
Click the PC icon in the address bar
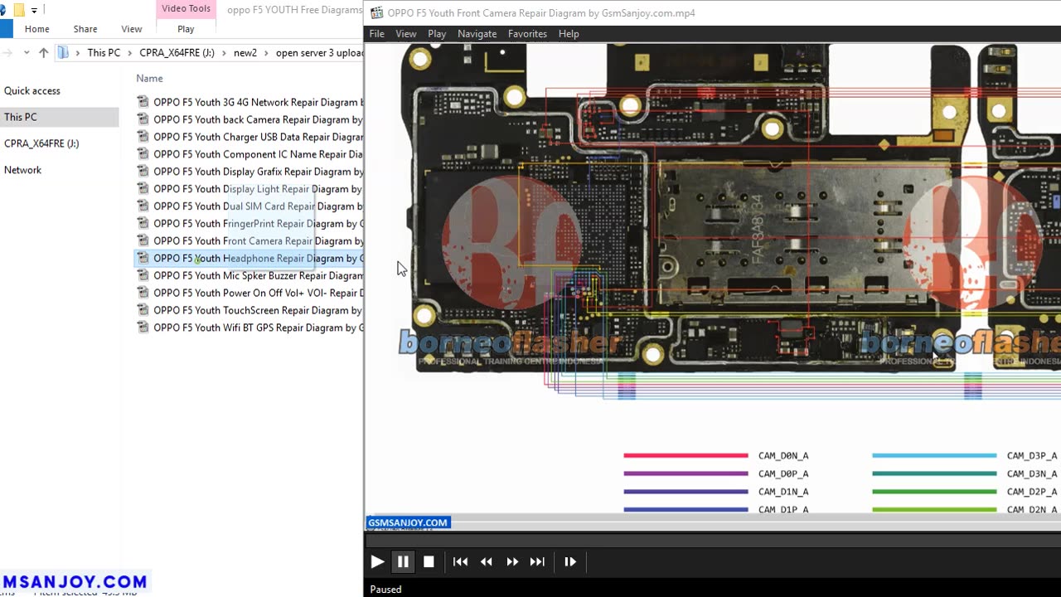[63, 52]
